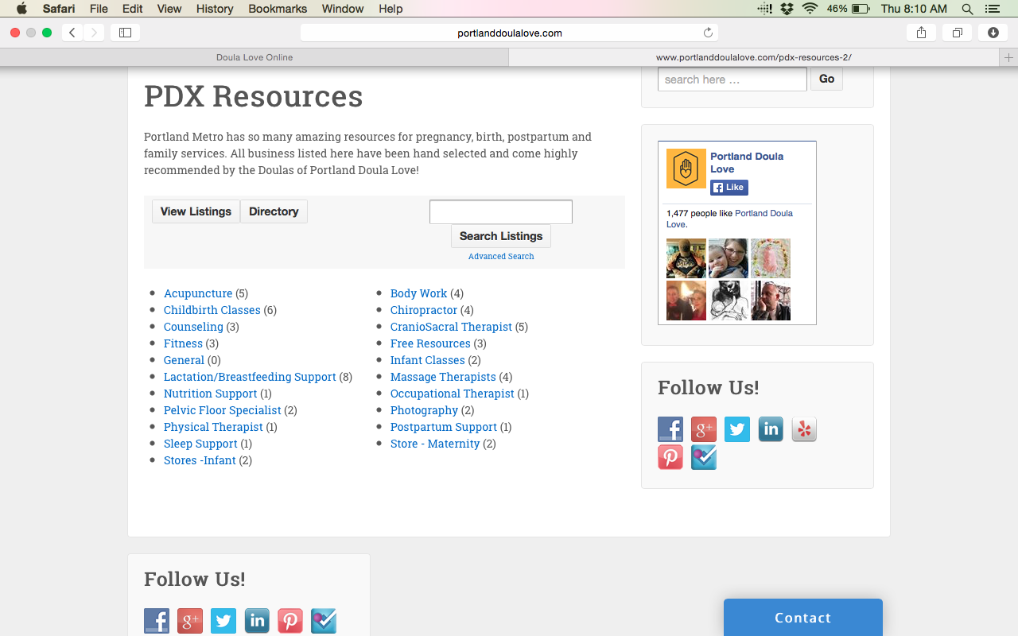Viewport: 1018px width, 636px height.
Task: Open Window menu
Action: click(x=343, y=9)
